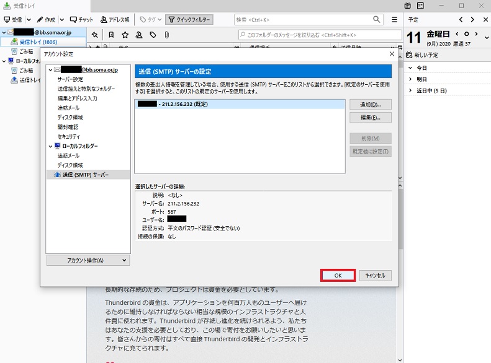The image size is (491, 363).
Task: Select ローカルフォルダー in settings tree
Action: [80, 146]
